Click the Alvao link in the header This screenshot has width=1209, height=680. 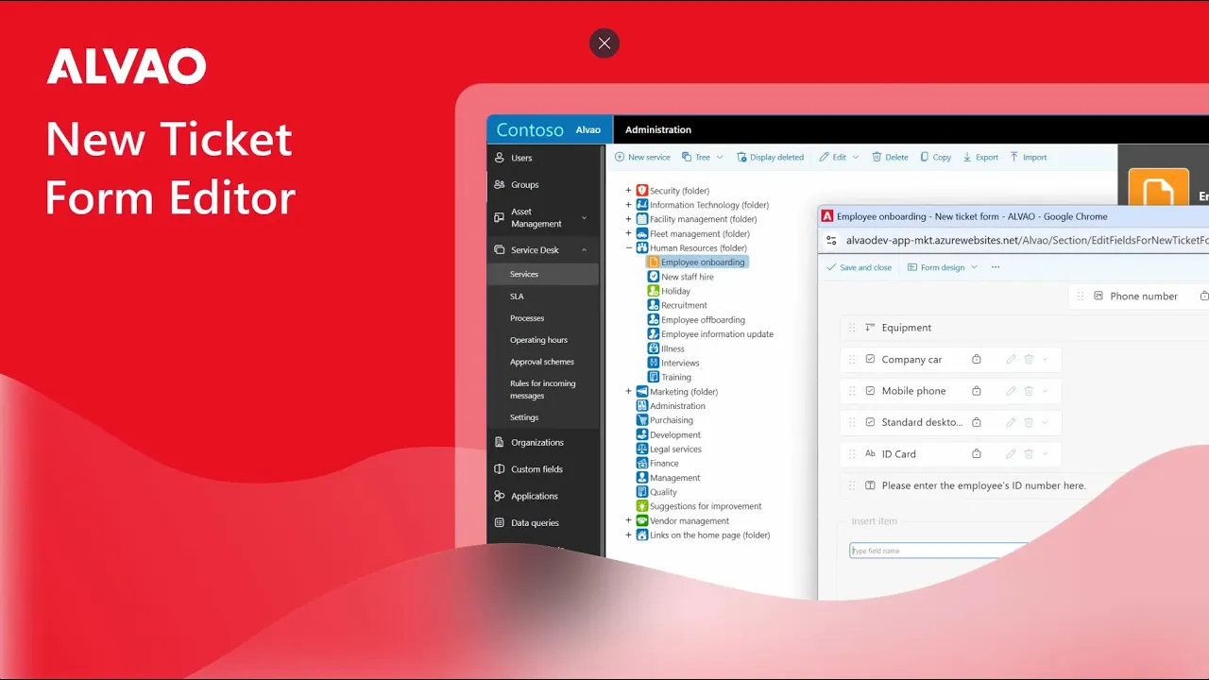(588, 130)
